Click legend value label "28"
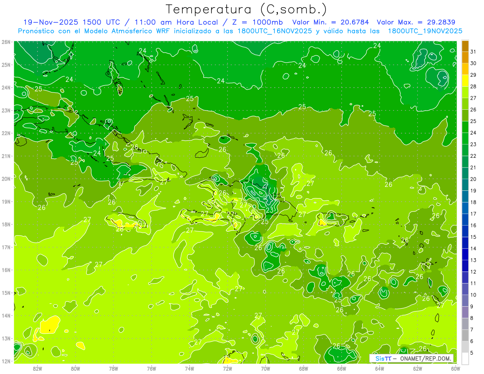The image size is (484, 374). coord(473,86)
